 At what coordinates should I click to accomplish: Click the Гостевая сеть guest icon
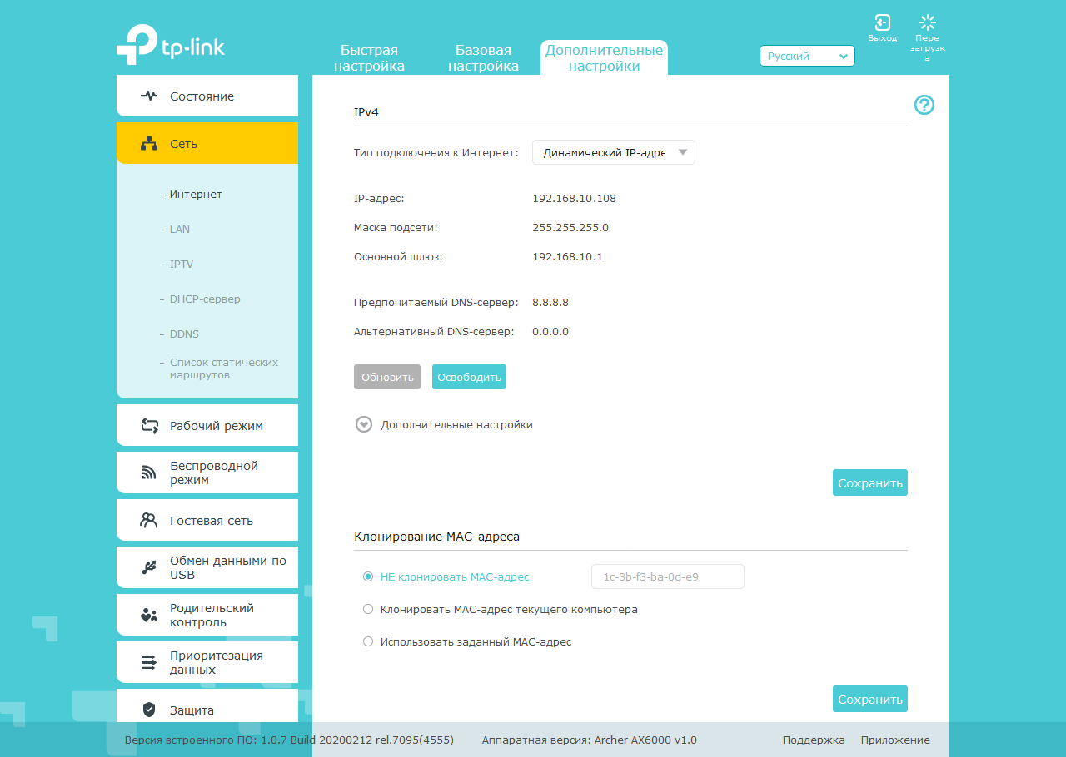pyautogui.click(x=149, y=521)
